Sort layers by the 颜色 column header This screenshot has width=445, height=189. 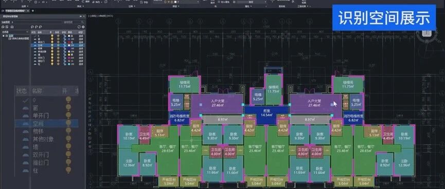(70, 32)
